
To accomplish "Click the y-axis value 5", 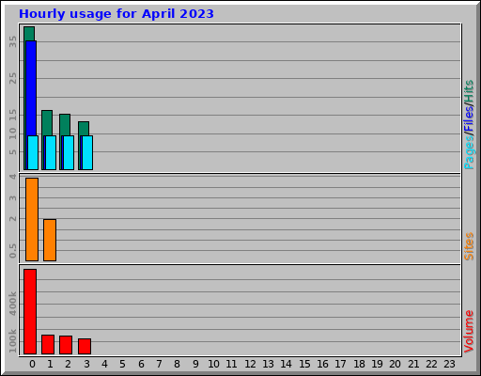I will tap(12, 152).
